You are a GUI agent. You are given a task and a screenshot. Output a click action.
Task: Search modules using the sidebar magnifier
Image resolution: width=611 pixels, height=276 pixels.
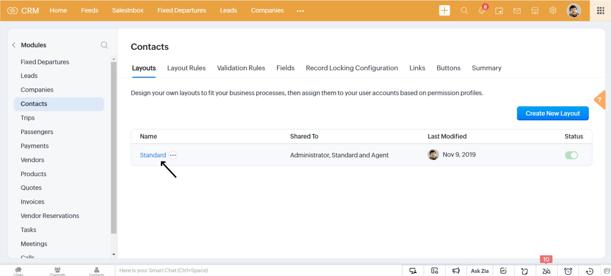[104, 45]
